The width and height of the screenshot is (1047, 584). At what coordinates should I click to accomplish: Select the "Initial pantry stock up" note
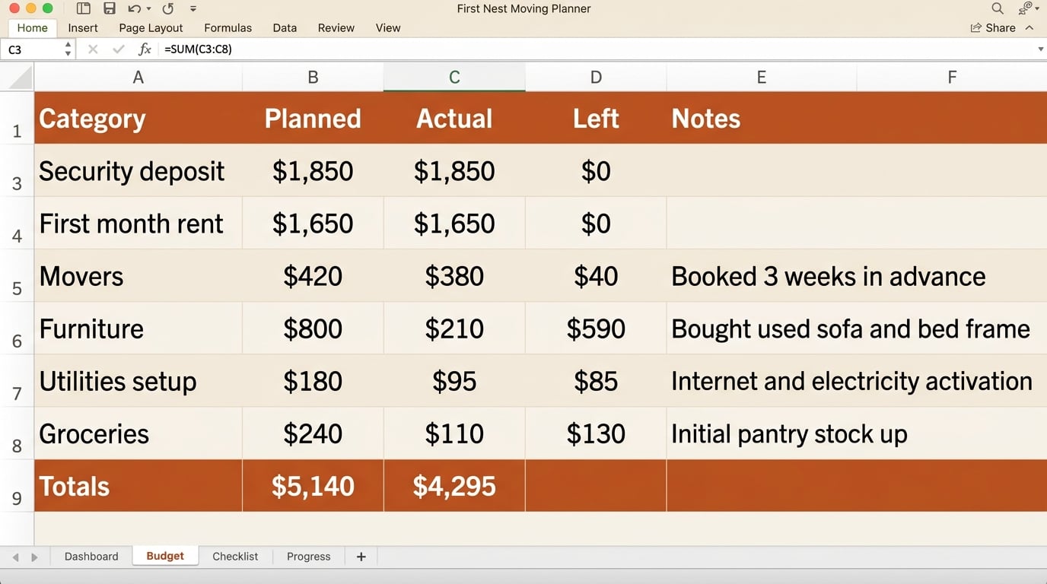789,433
